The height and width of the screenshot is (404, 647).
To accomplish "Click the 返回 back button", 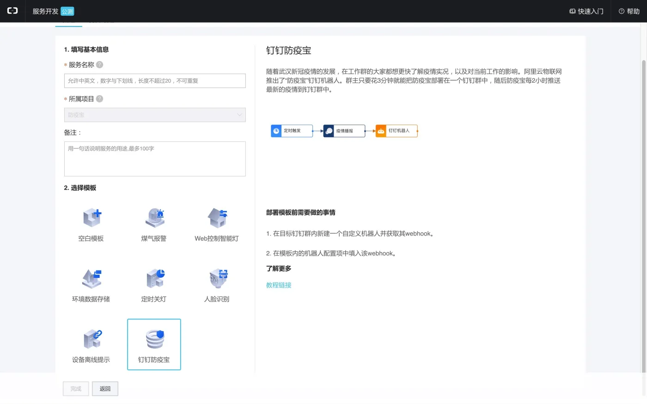I will 105,389.
